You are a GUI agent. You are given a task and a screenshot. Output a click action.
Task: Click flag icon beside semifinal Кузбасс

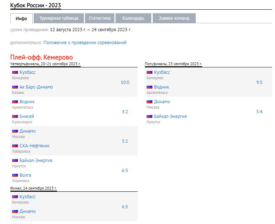coord(150,72)
